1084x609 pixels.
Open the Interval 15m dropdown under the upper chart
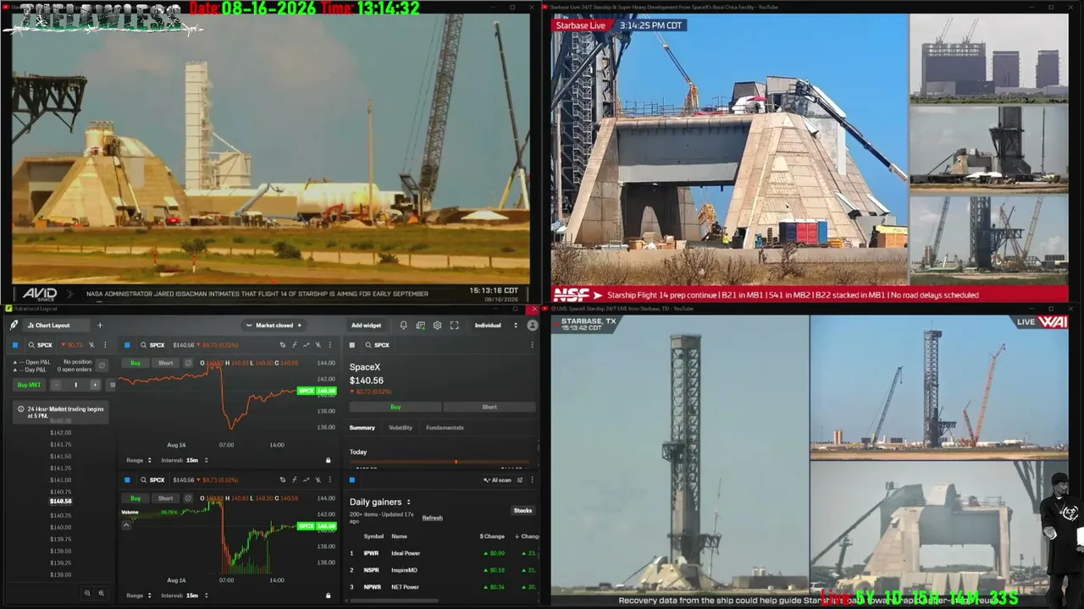point(185,460)
